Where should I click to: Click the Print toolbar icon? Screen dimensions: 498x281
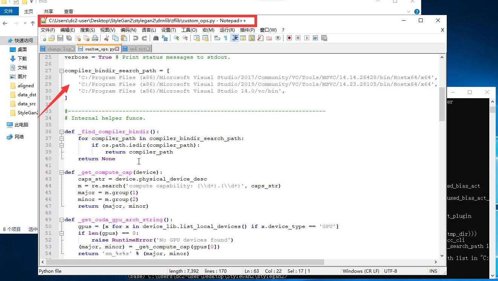(x=95, y=38)
